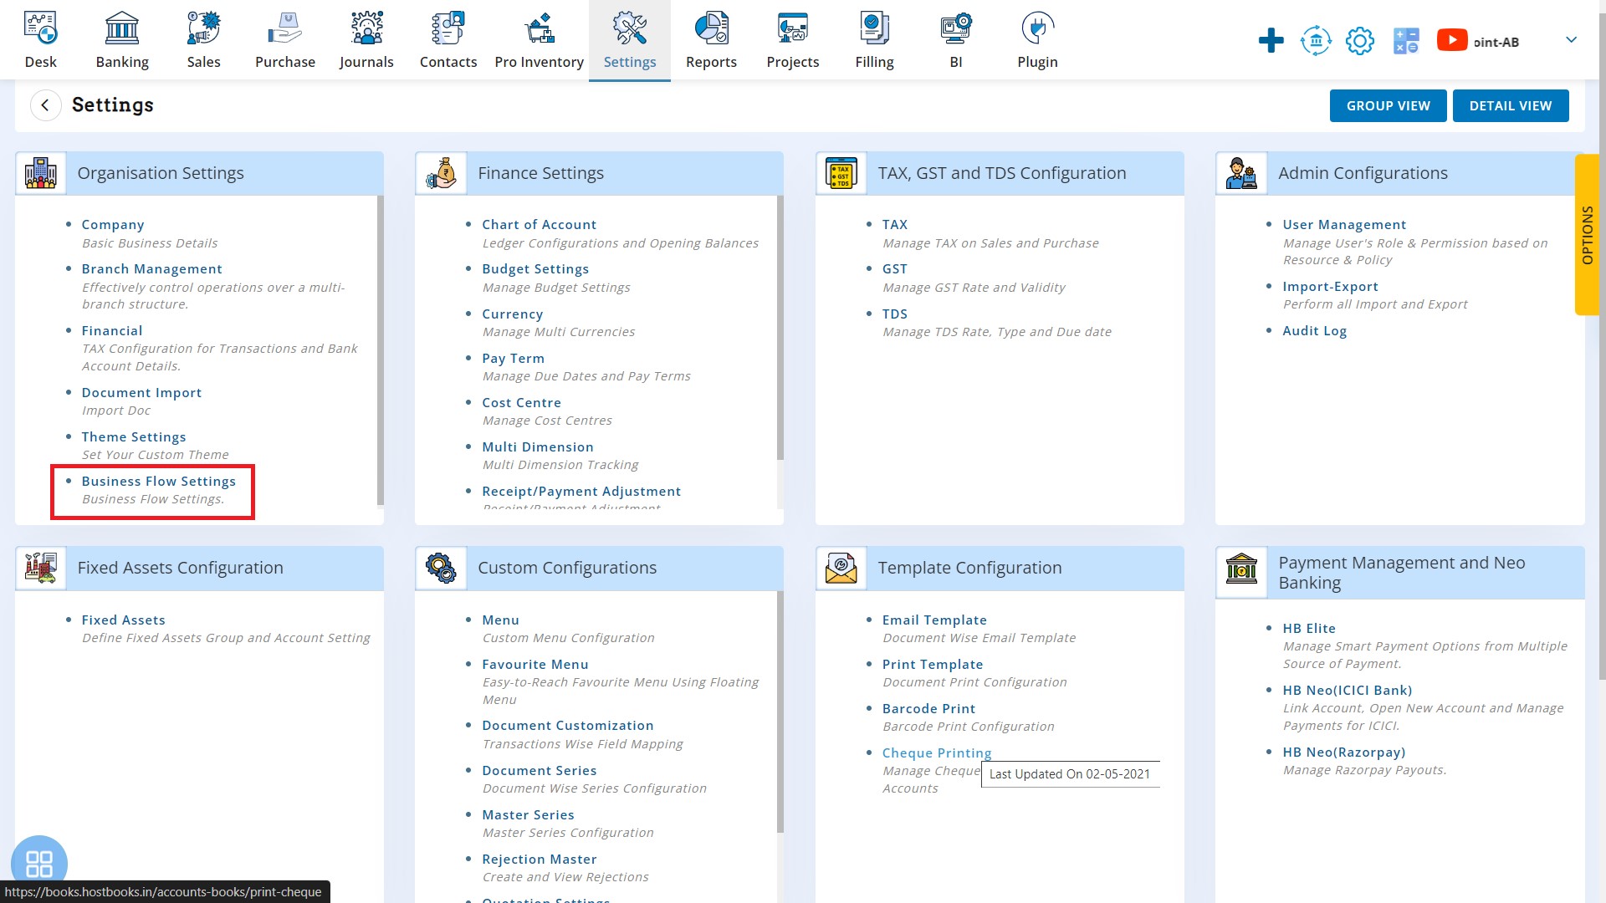Viewport: 1606px width, 903px height.
Task: Open the BI module
Action: pos(955,39)
